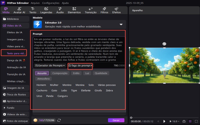The width and height of the screenshot is (200, 125).
Task: Add the Mulher tag
Action: click(54, 85)
